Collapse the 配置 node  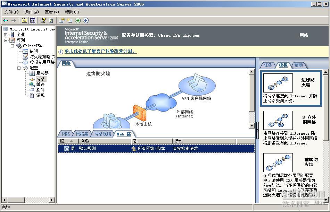(19, 68)
